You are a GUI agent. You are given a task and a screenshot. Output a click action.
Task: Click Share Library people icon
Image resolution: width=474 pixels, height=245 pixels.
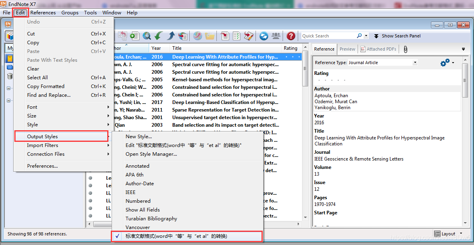(276, 36)
